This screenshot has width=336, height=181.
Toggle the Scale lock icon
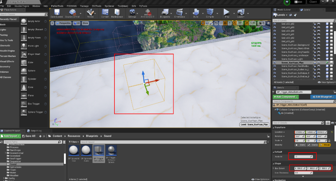tap(329, 141)
